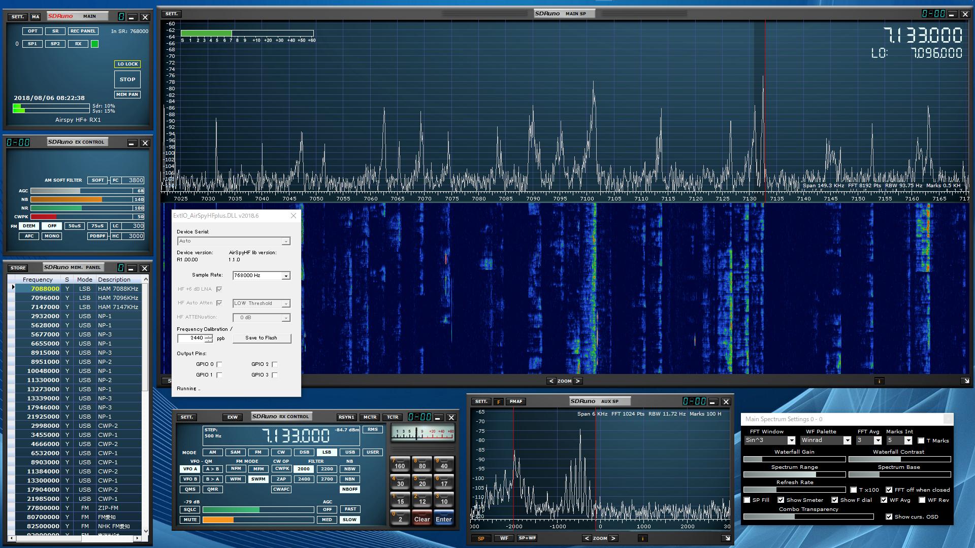975x548 pixels.
Task: Toggle Show Smeter checkbox
Action: 781,500
